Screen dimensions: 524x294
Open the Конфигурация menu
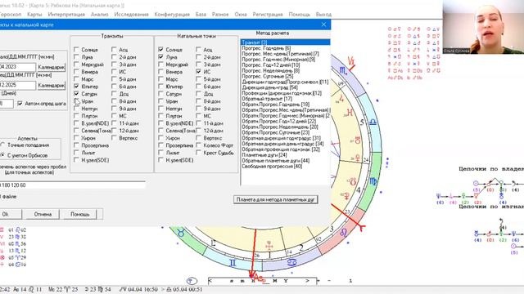click(x=172, y=15)
